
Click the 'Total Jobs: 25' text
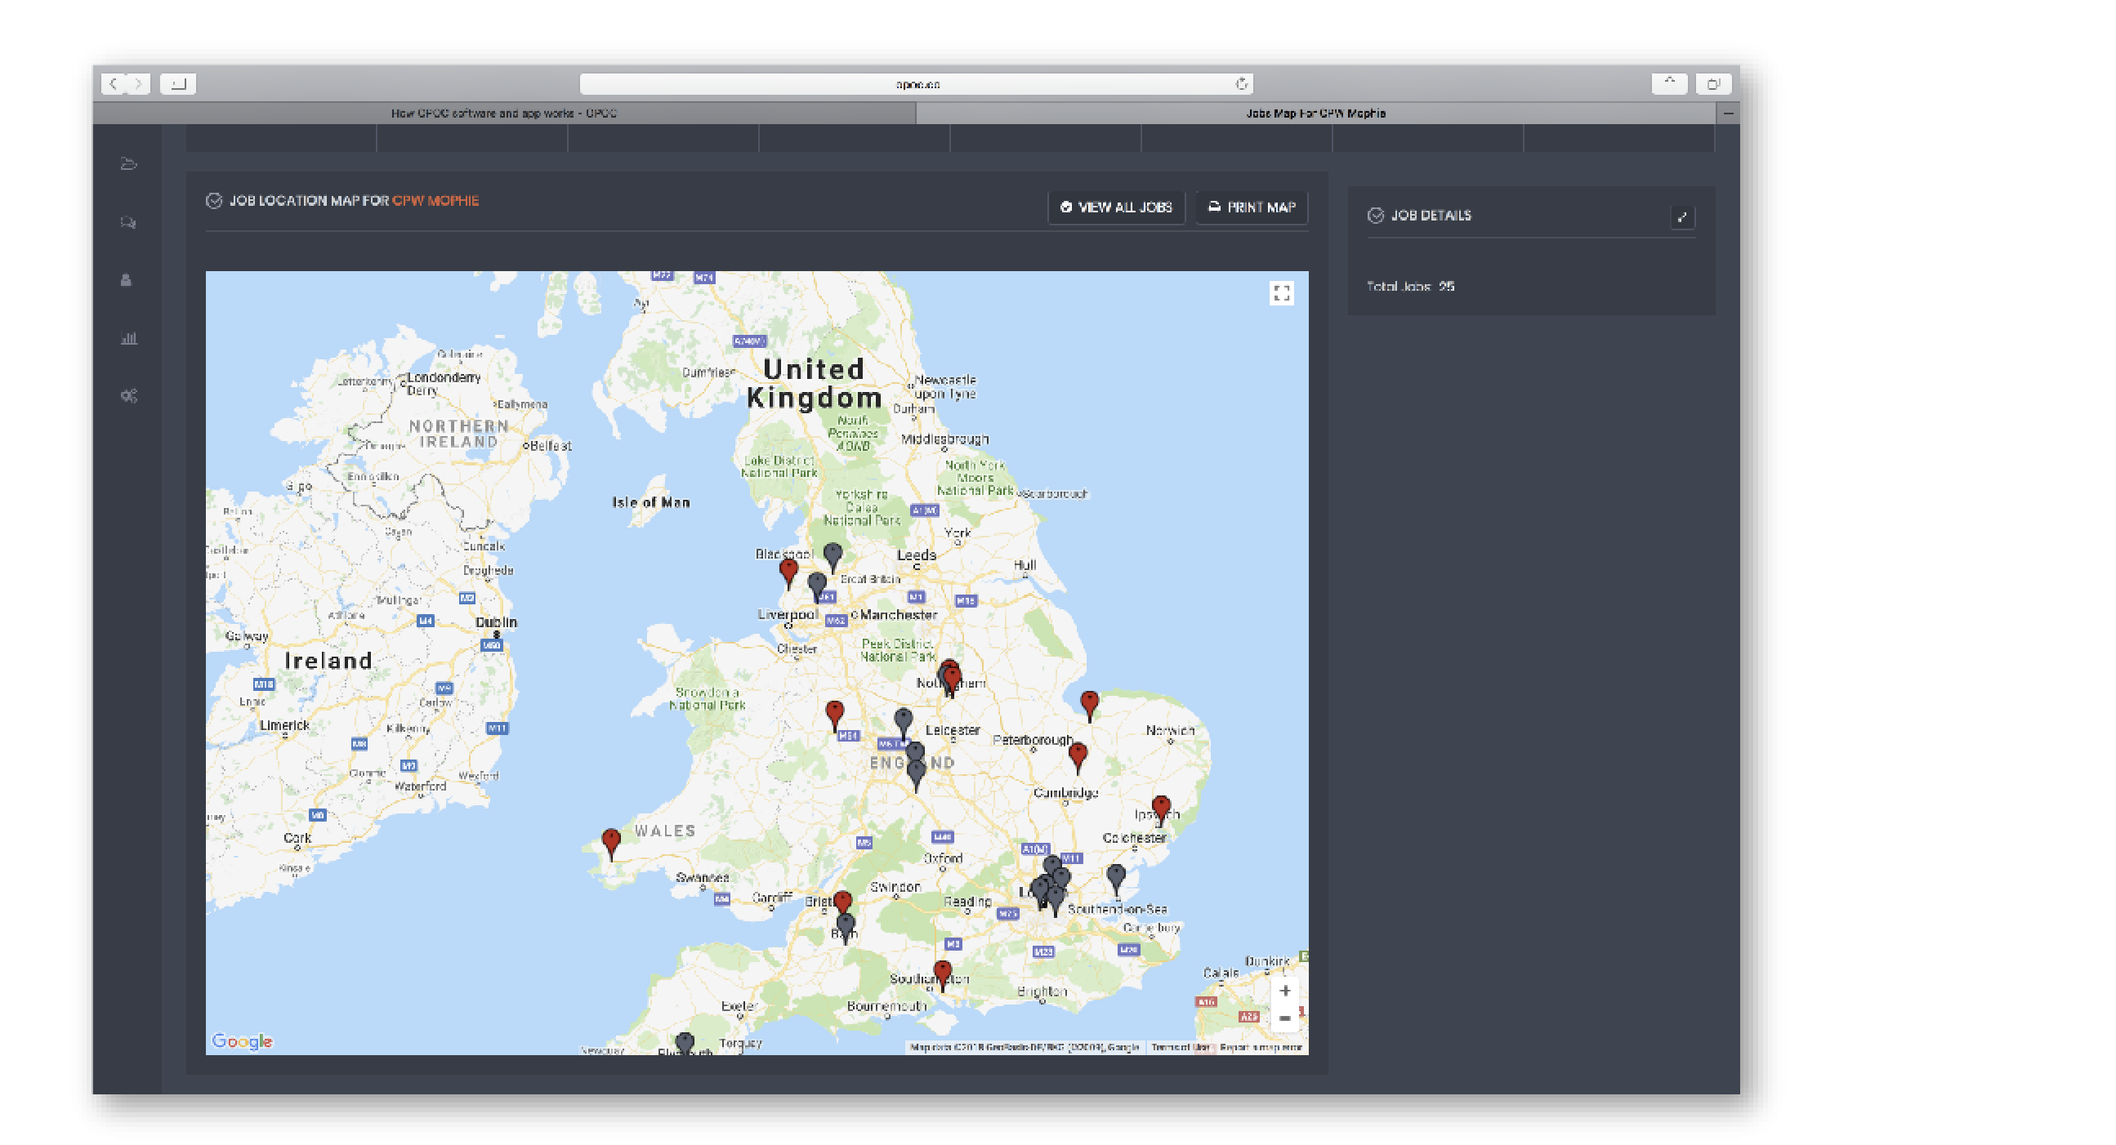pos(1410,287)
